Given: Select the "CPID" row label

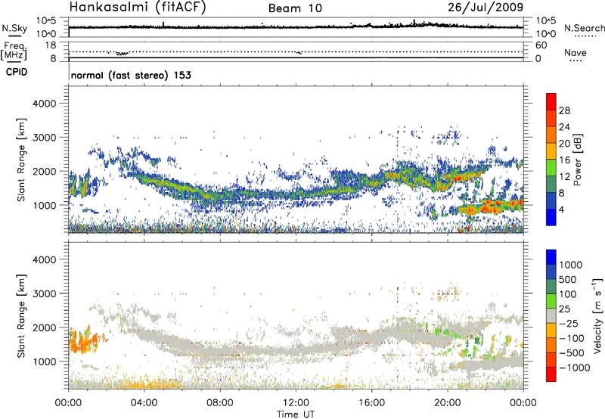Looking at the screenshot, I should pyautogui.click(x=17, y=72).
